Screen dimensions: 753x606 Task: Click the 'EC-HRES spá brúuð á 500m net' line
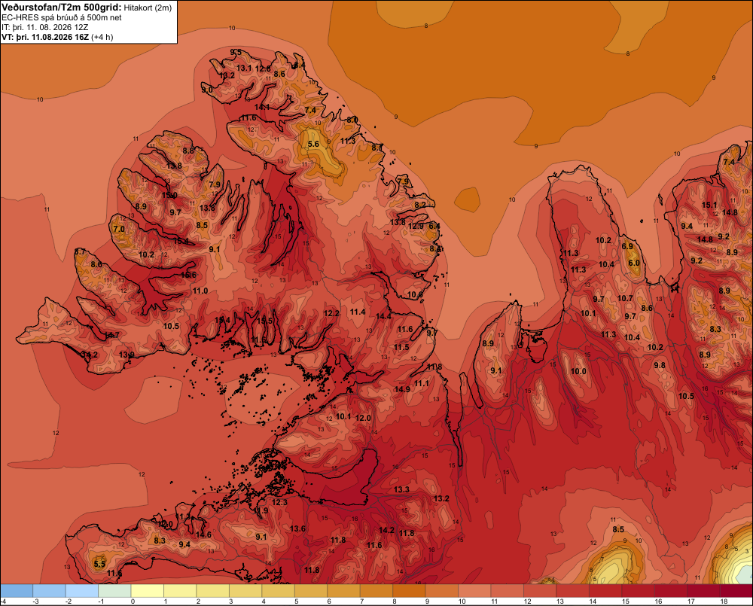(x=62, y=17)
